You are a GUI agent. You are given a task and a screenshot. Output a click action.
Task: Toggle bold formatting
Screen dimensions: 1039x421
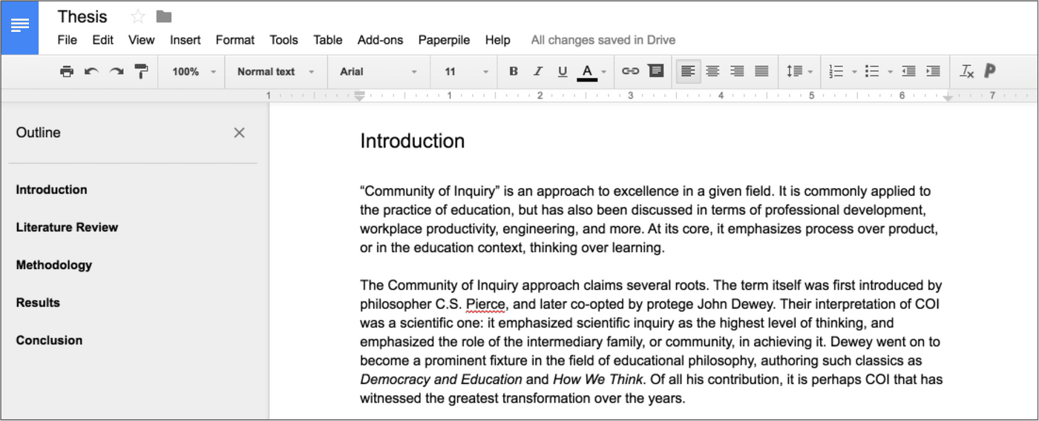(x=514, y=72)
